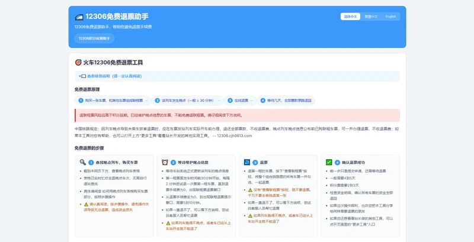474x242 pixels.
Task: Click the card heading 等待维护晚点信息
Action: tap(193, 163)
